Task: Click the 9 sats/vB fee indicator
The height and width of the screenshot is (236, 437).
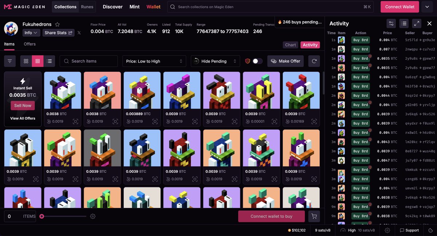Action: click(323, 230)
